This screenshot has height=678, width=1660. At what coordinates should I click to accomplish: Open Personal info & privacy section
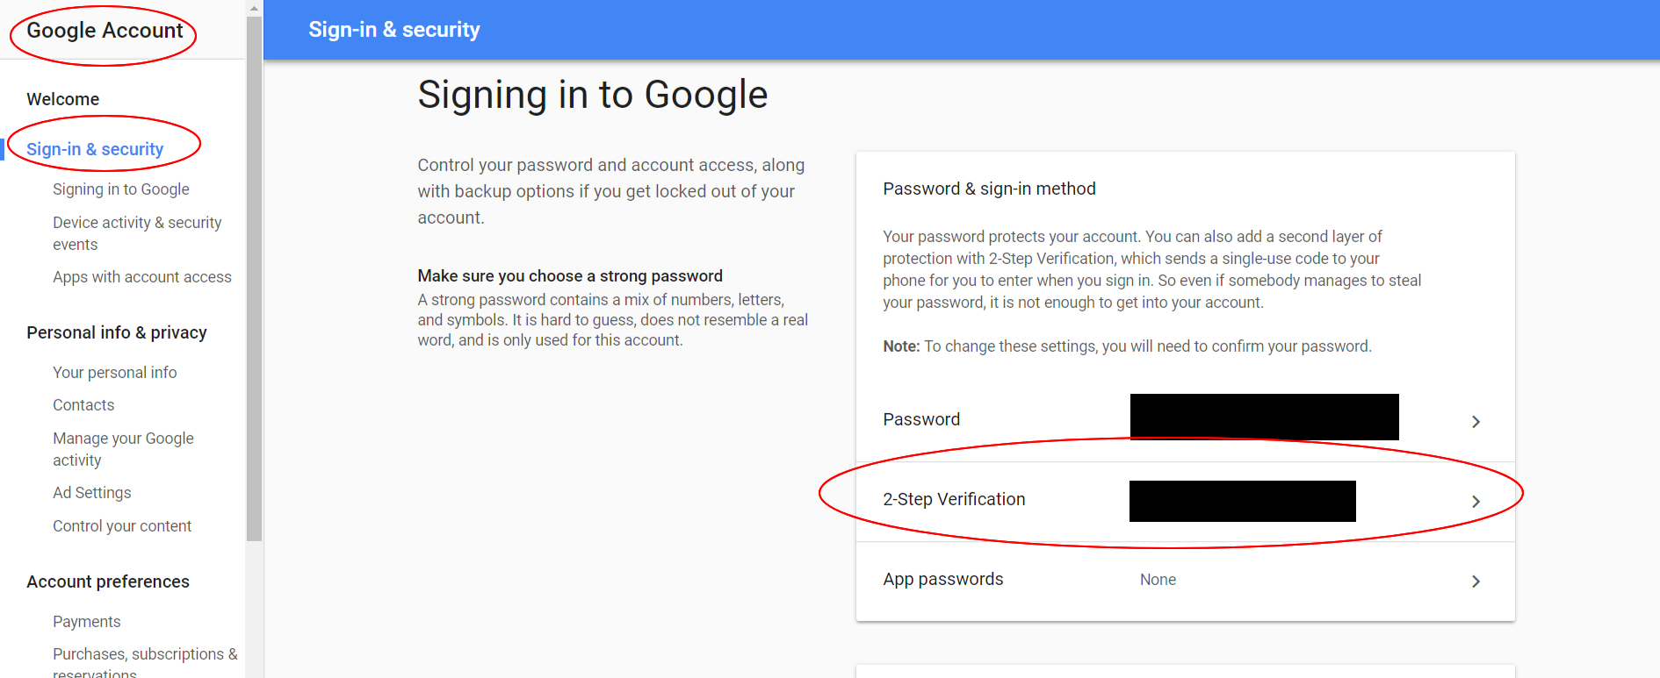117,332
